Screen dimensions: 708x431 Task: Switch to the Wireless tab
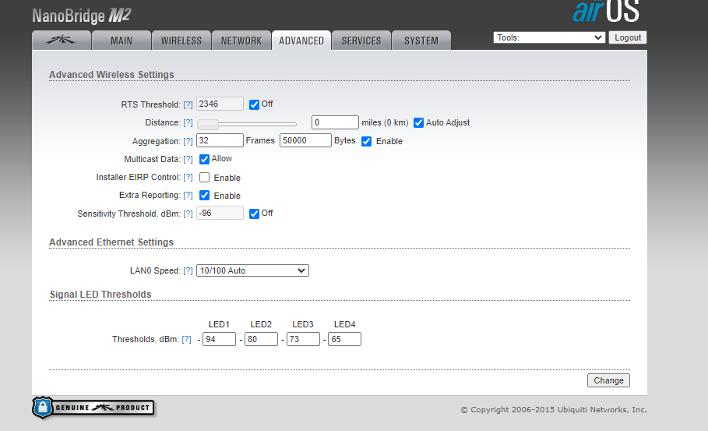(x=181, y=41)
